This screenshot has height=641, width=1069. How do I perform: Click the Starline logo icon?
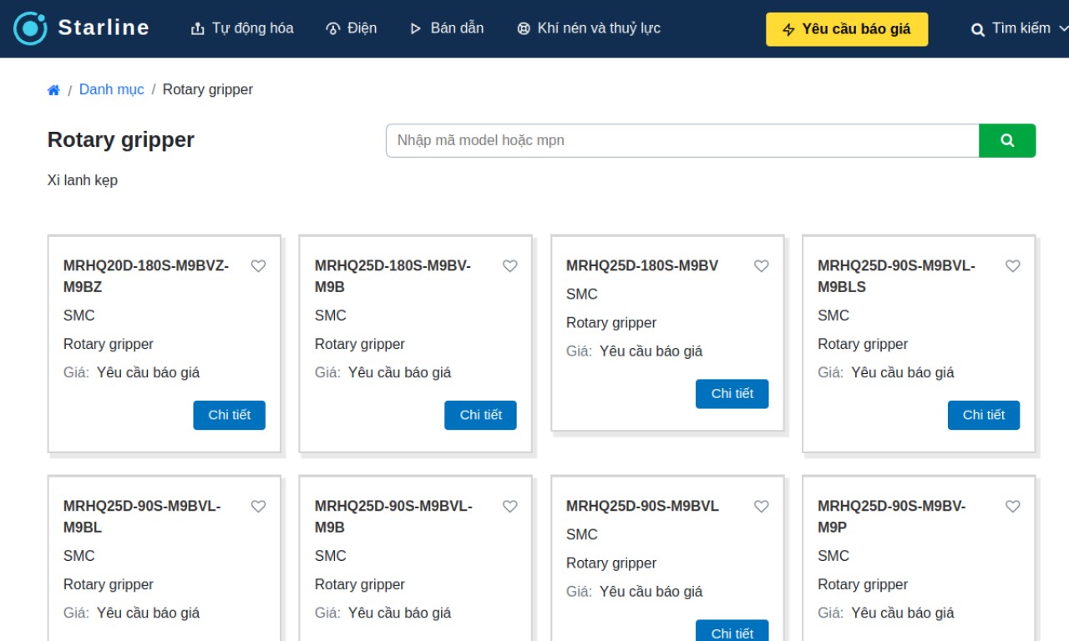(x=30, y=28)
